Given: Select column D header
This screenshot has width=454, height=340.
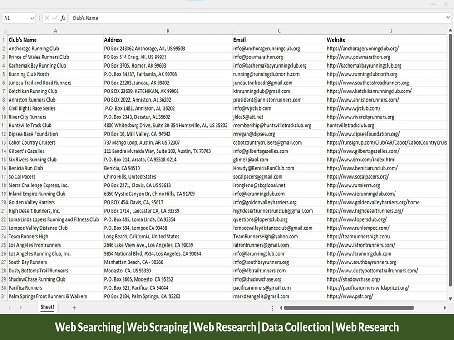Looking at the screenshot, I should (390, 31).
